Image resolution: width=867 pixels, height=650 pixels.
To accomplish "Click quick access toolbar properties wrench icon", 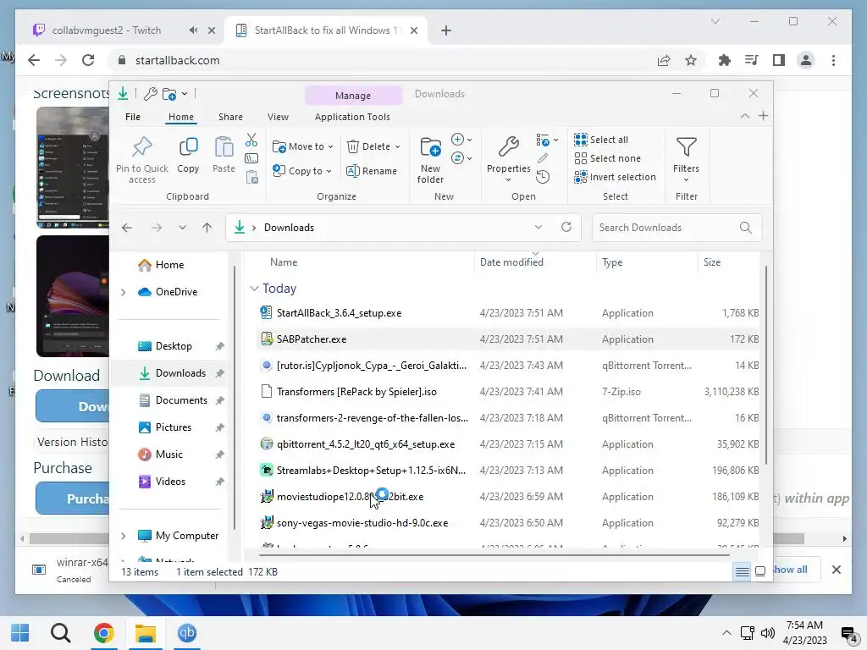I will click(151, 94).
